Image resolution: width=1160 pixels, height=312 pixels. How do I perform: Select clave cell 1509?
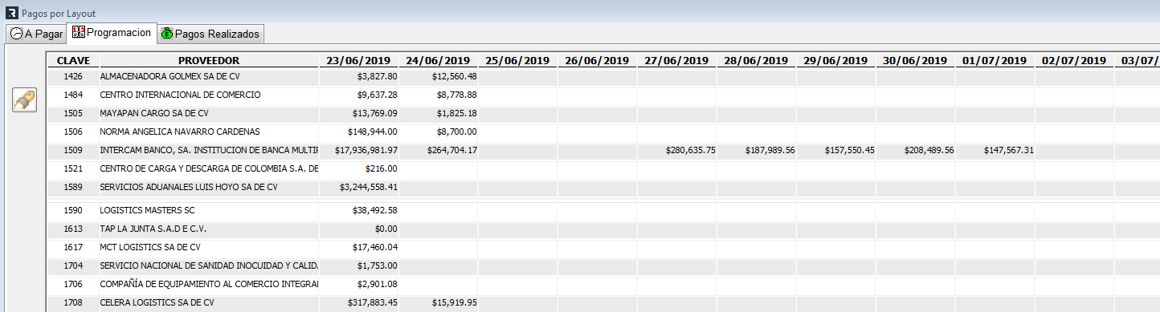click(72, 151)
